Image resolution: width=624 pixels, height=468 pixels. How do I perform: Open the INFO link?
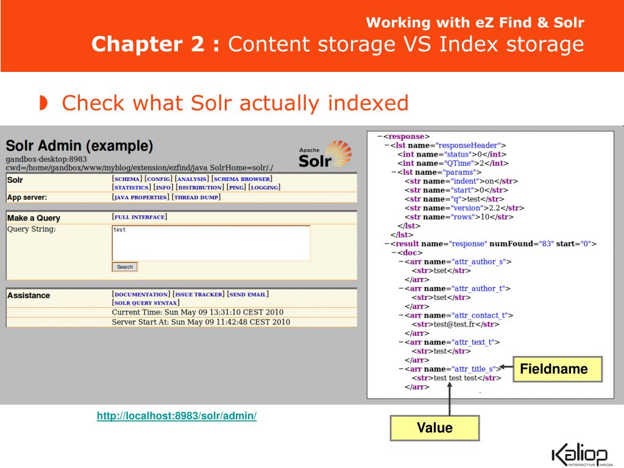coord(163,188)
